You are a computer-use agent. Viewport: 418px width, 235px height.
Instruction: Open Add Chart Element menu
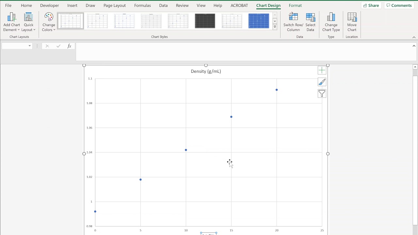pos(11,22)
